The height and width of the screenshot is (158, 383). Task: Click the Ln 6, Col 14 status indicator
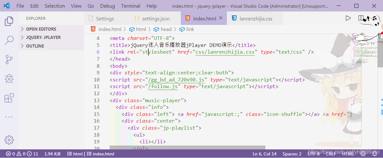tap(264, 154)
